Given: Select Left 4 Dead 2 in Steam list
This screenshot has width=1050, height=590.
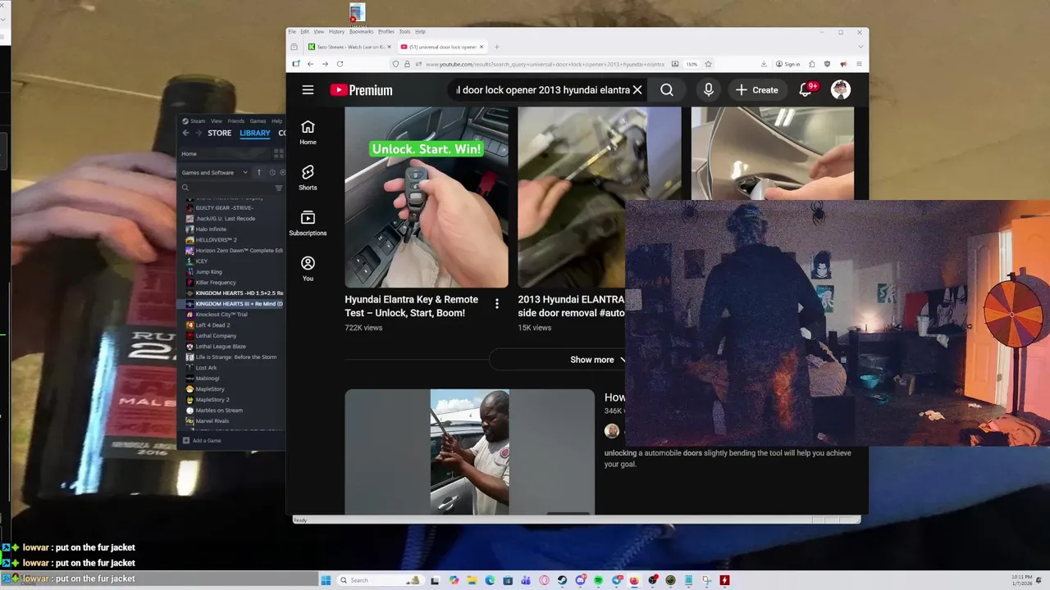Looking at the screenshot, I should (x=212, y=325).
